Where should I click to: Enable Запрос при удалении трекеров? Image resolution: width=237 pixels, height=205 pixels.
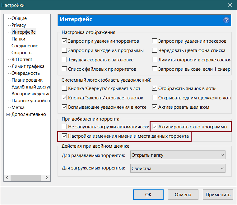[155, 41]
